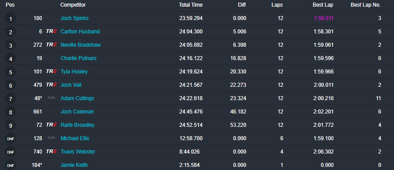This screenshot has height=170, width=394.
Task: Click the purple 1:58.011 best lap time
Action: click(x=324, y=18)
